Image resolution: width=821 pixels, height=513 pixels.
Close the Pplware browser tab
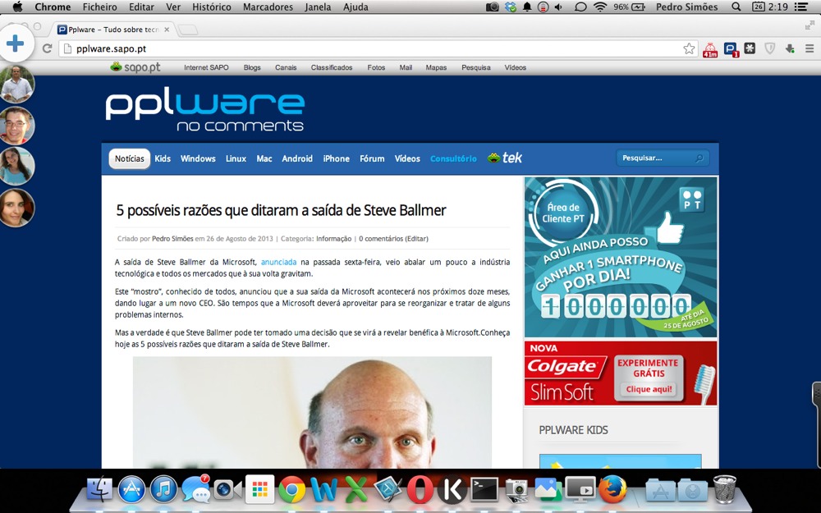pos(167,30)
